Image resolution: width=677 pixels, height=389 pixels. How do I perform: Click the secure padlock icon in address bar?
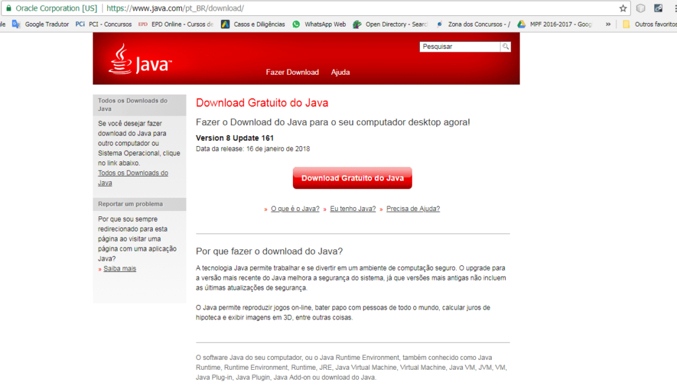tap(9, 8)
